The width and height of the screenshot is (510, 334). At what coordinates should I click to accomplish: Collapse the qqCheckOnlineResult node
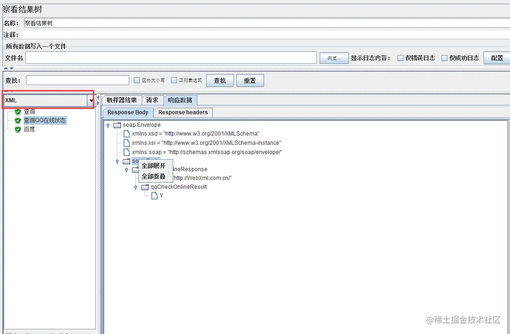[136, 187]
